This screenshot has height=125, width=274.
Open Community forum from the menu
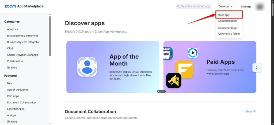click(229, 34)
